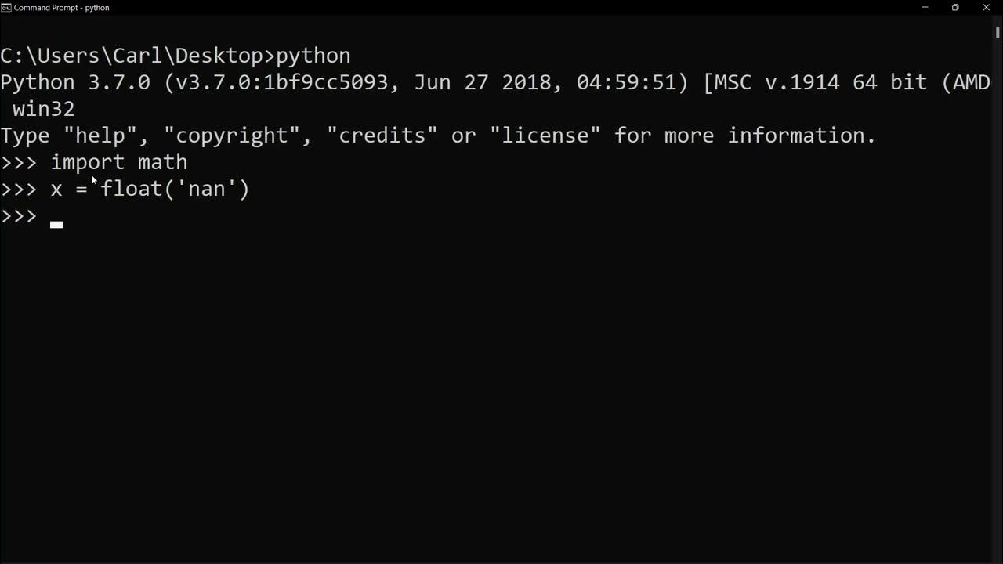Click the "C:\Users\Carl\Desktop" path text

tap(132, 56)
